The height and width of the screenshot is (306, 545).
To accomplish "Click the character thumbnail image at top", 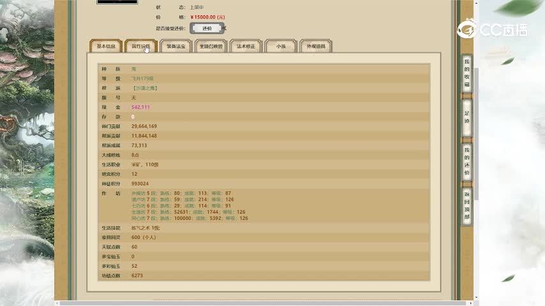I will [117, 2].
